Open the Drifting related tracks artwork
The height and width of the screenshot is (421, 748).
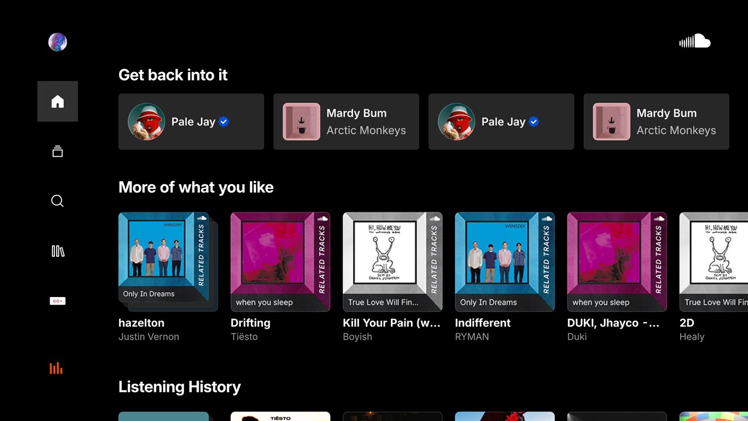click(x=280, y=261)
